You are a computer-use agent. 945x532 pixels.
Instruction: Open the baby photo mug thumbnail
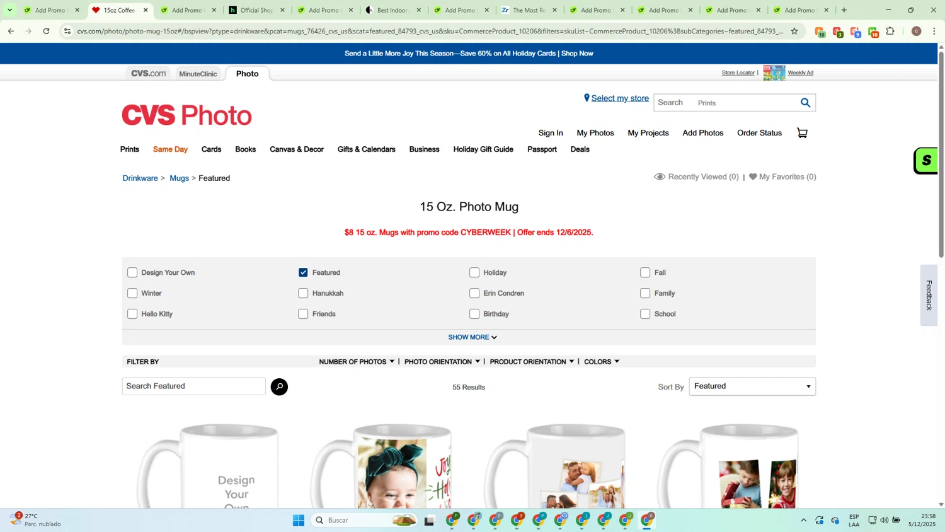(382, 465)
